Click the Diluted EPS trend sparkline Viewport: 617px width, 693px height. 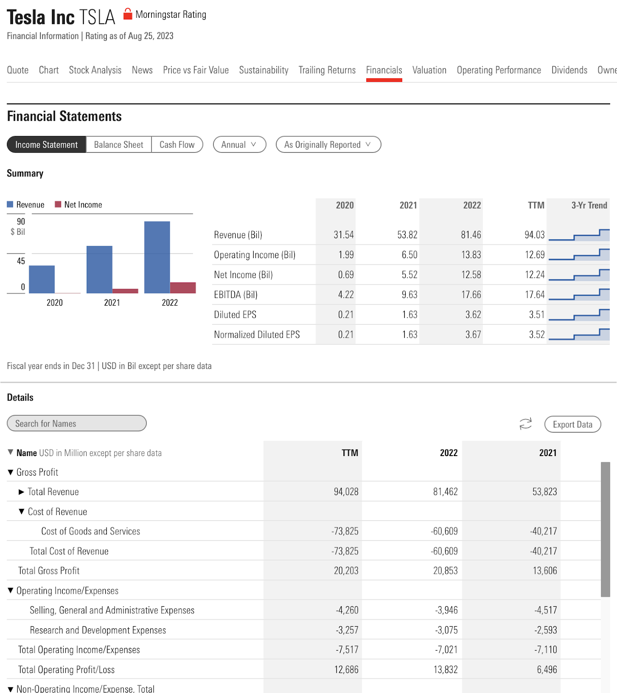[x=579, y=314]
